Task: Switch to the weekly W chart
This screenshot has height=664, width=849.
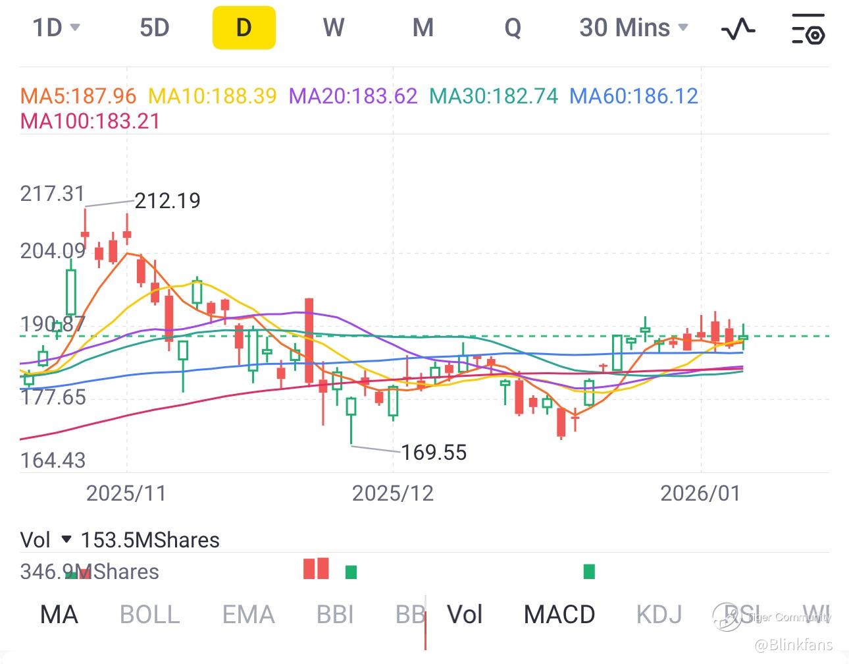Action: pos(334,28)
